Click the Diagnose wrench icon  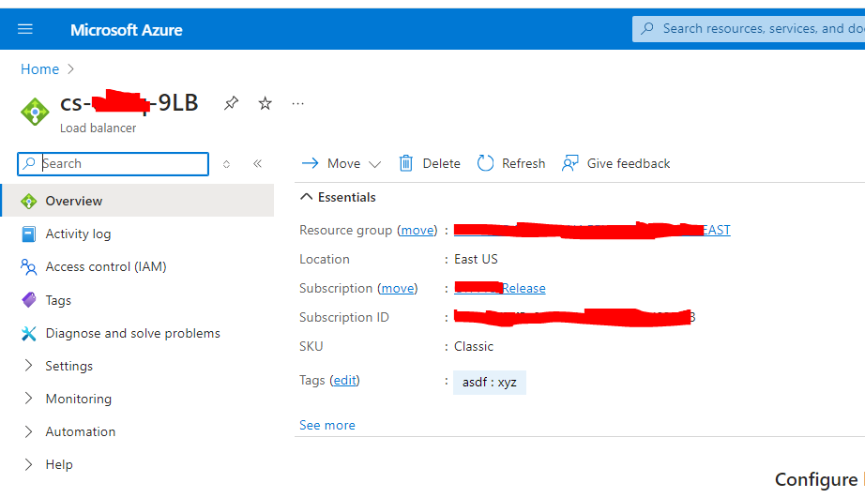click(29, 333)
